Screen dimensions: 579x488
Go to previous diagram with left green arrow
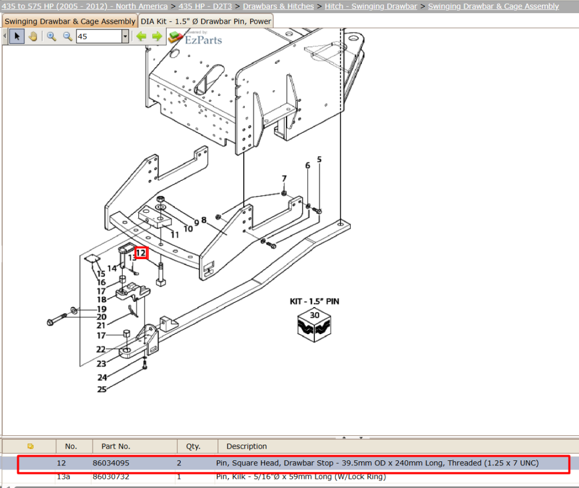point(141,36)
